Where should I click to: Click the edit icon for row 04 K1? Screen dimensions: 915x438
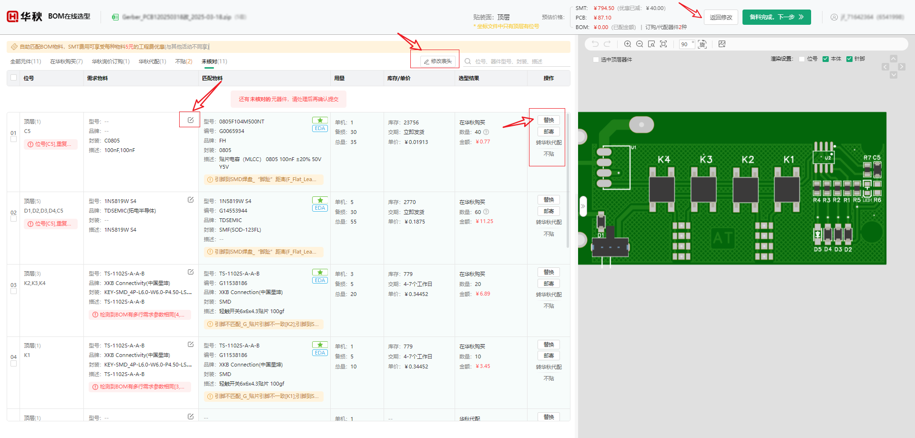point(191,344)
